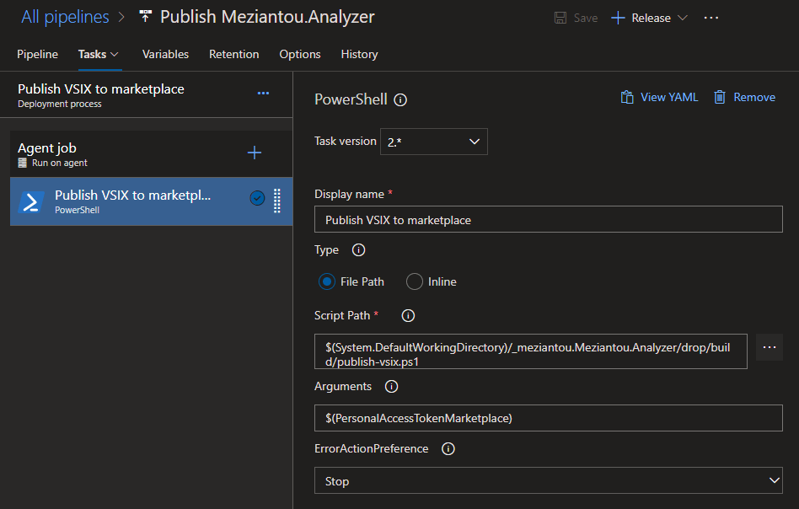Click View YAML button
Screen dimensions: 799x509
click(x=660, y=97)
